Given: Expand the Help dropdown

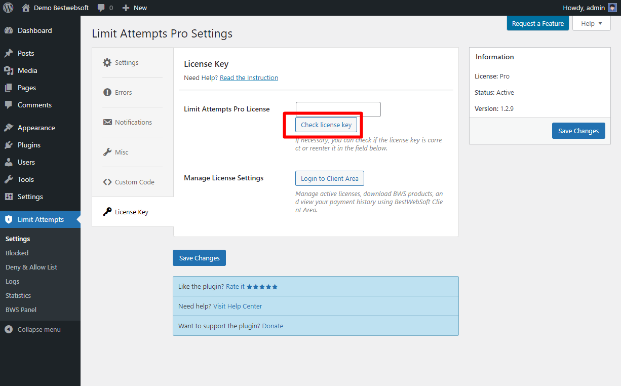Looking at the screenshot, I should pos(591,23).
